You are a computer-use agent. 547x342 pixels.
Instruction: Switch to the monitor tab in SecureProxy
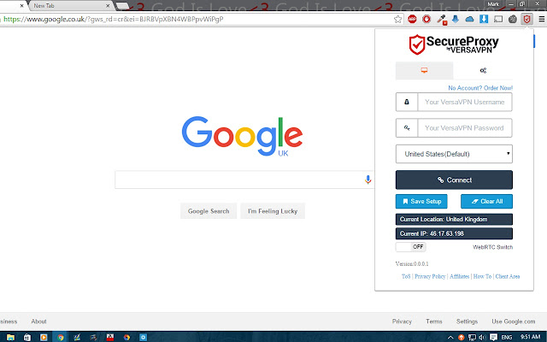coord(424,70)
